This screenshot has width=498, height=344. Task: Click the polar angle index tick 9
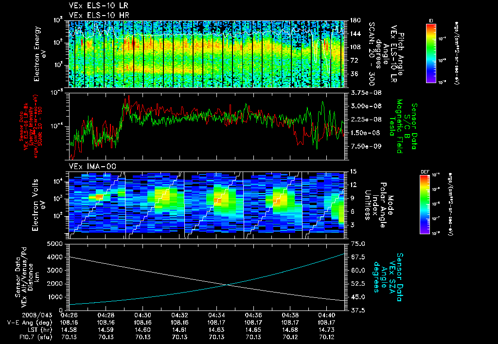pyautogui.click(x=353, y=198)
